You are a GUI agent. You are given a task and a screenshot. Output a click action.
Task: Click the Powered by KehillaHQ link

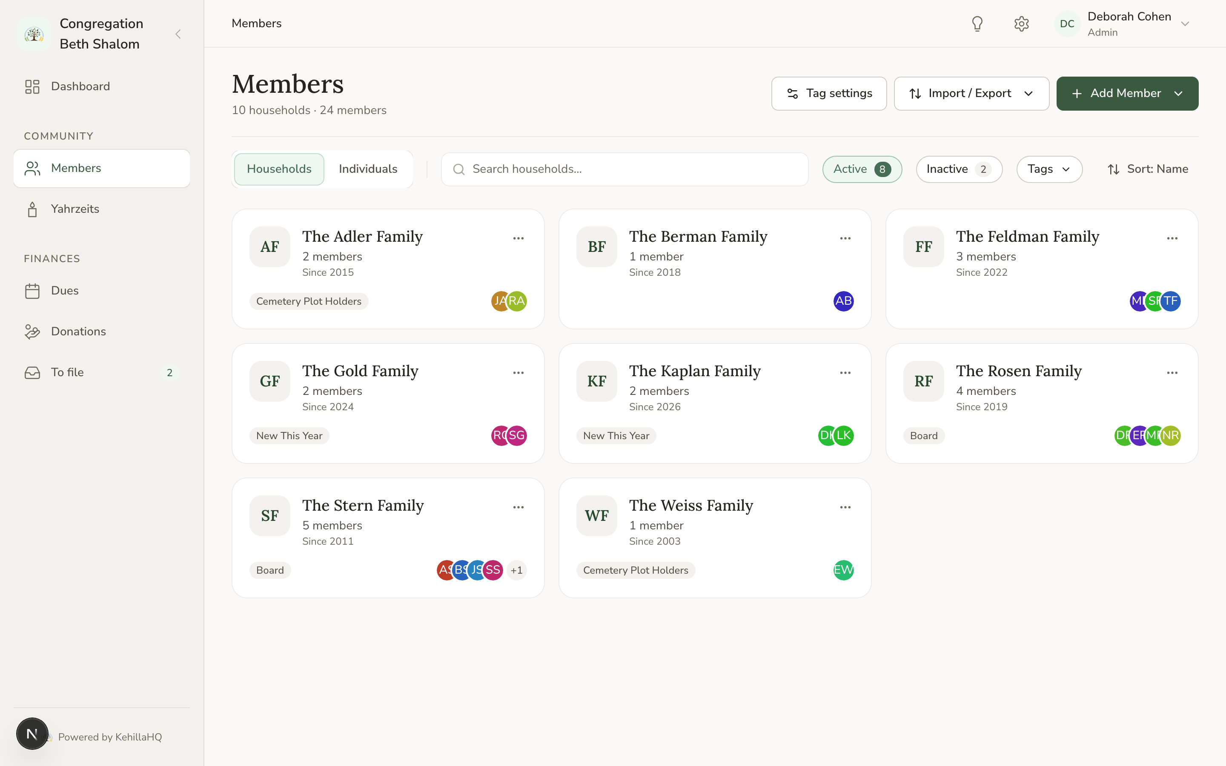tap(110, 737)
